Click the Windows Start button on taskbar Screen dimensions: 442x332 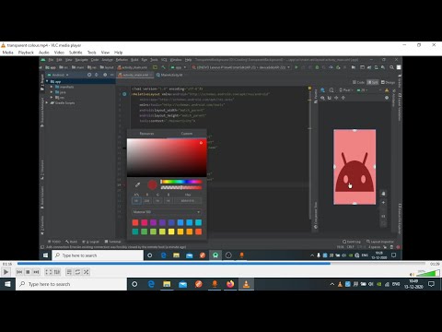[x=7, y=284]
